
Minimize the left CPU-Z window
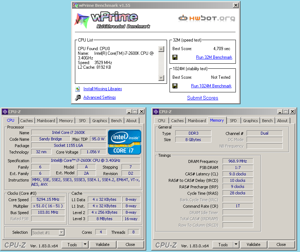(129, 112)
